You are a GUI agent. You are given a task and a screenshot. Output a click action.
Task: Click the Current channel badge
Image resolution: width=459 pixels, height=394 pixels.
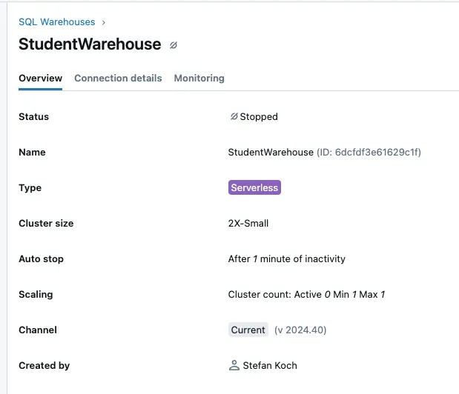coord(248,330)
